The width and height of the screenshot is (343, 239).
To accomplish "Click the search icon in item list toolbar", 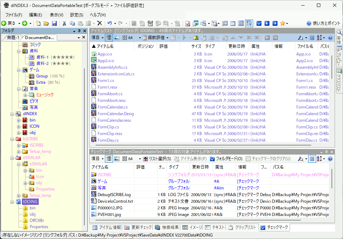I will pos(301,38).
